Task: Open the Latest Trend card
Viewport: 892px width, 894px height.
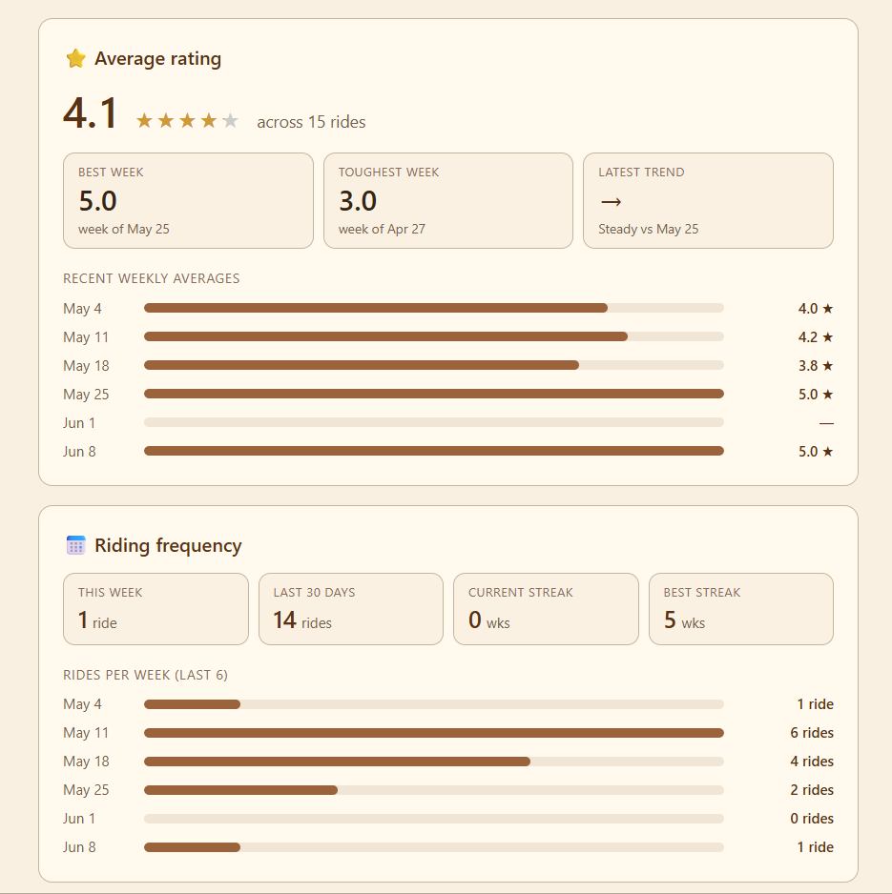Action: tap(708, 201)
